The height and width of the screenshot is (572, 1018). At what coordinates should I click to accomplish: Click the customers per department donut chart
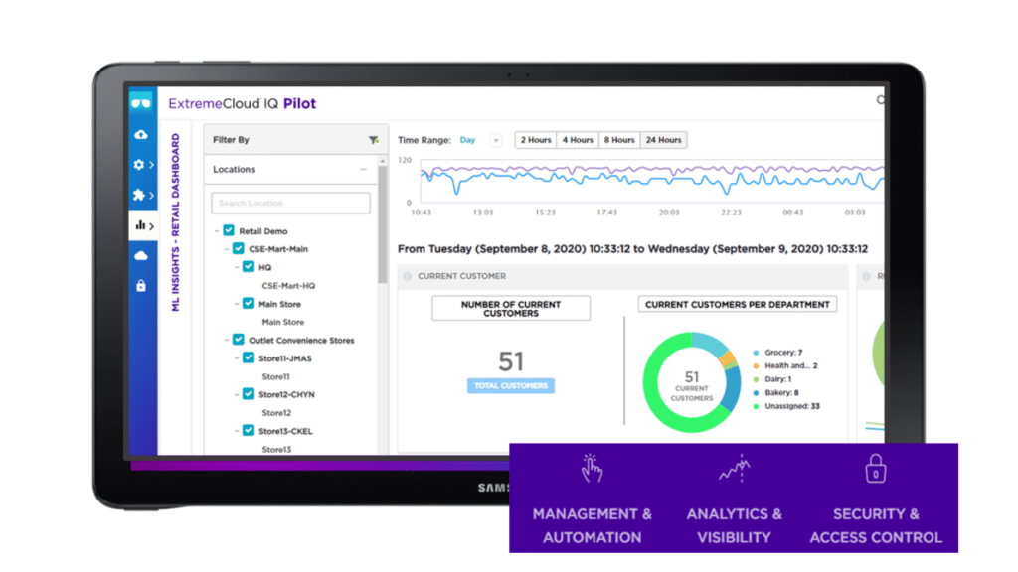point(692,382)
